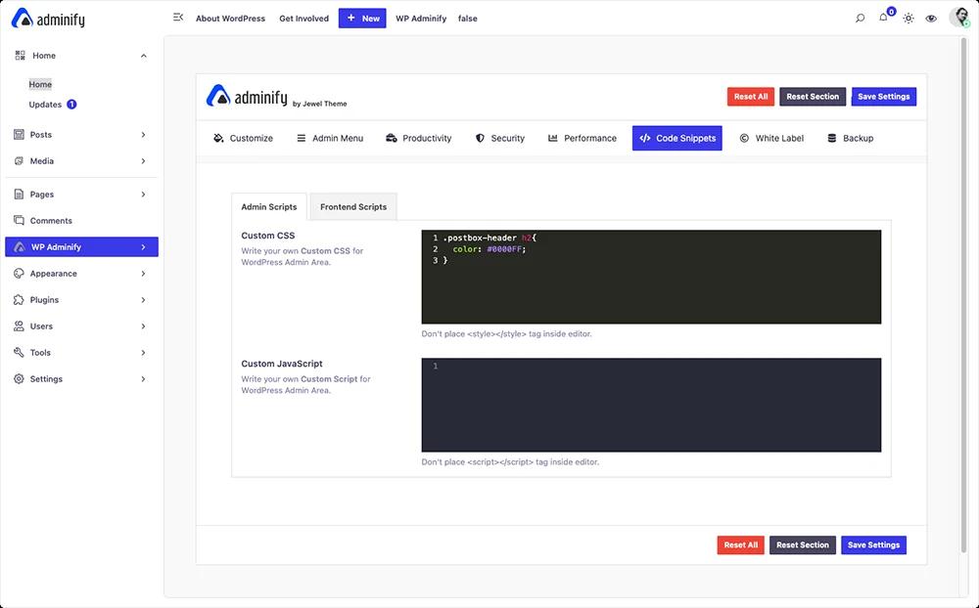Switch to the Security tab

pyautogui.click(x=499, y=139)
